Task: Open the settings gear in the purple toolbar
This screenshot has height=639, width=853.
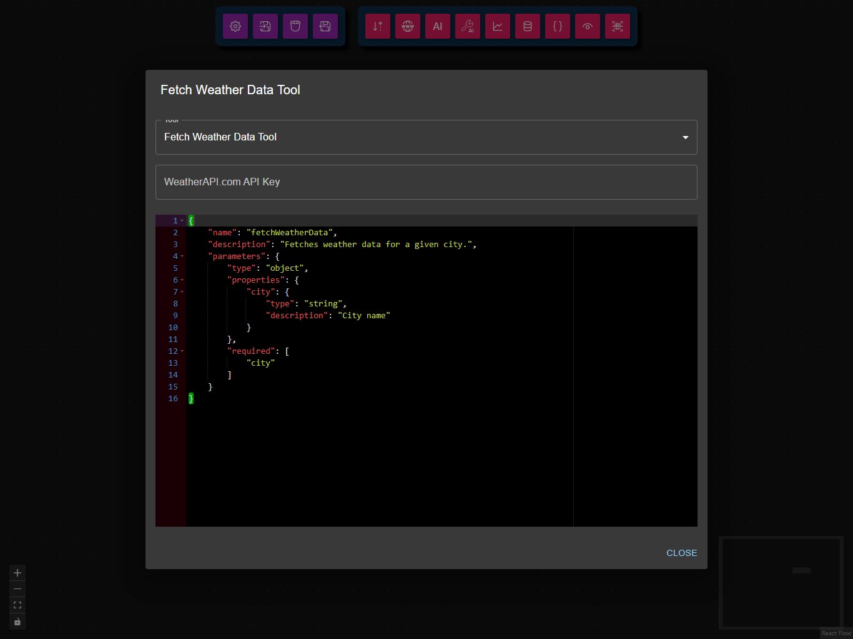Action: 235,26
